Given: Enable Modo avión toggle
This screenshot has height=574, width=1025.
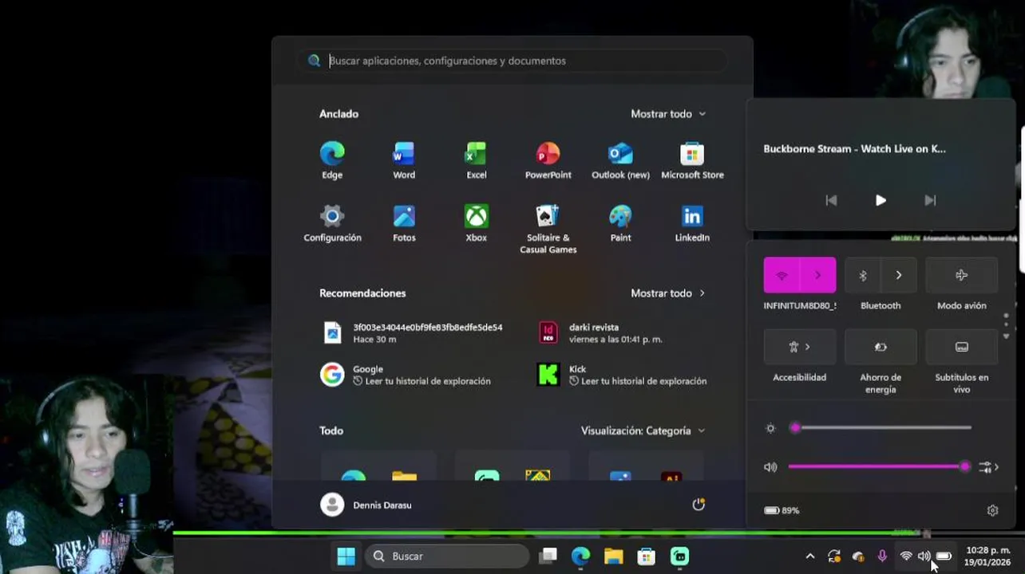Looking at the screenshot, I should [961, 275].
